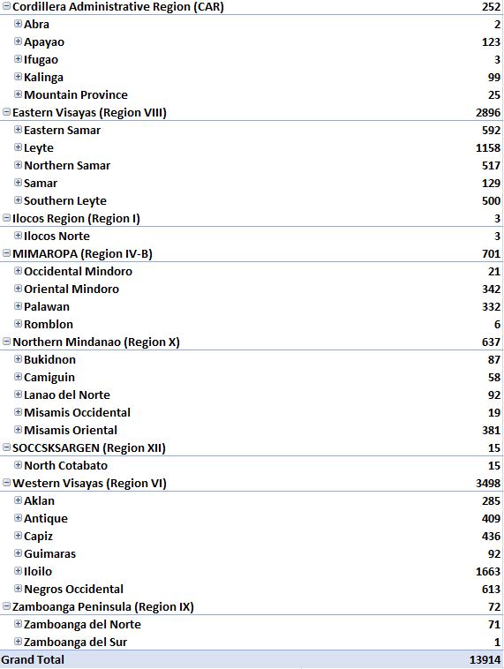Expand the Palawan row

tap(18, 306)
